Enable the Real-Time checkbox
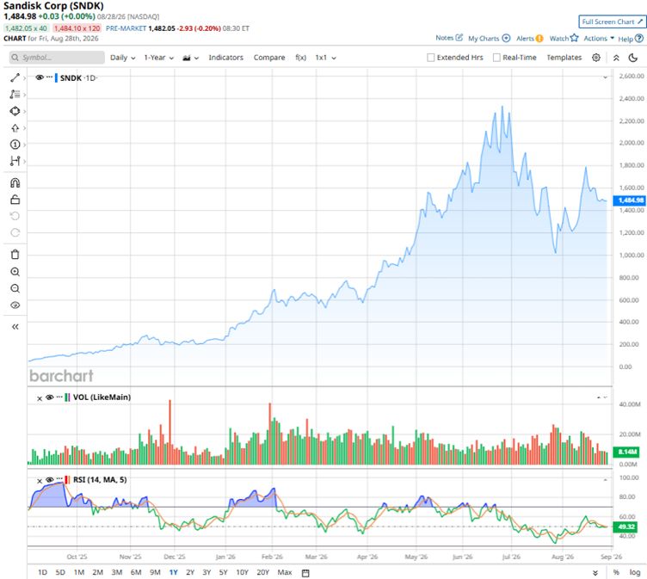647x579 pixels. click(x=496, y=58)
